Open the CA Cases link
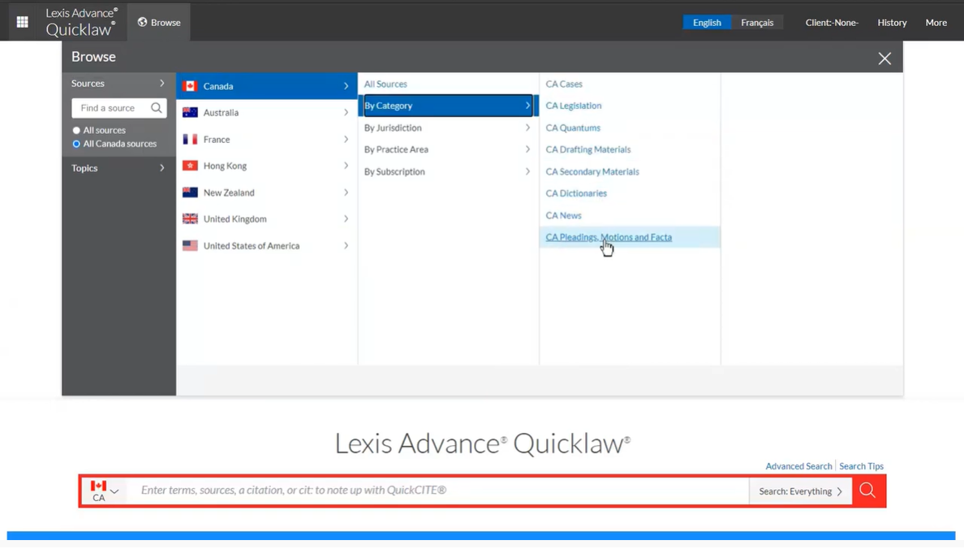964x549 pixels. point(564,84)
